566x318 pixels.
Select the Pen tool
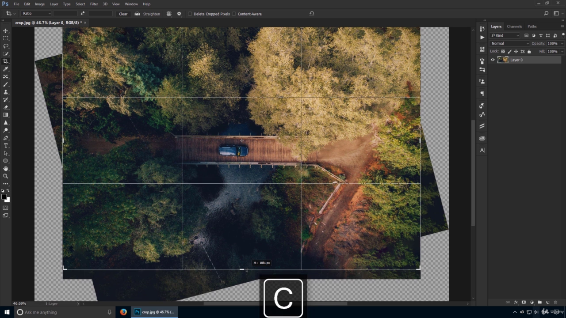point(6,138)
